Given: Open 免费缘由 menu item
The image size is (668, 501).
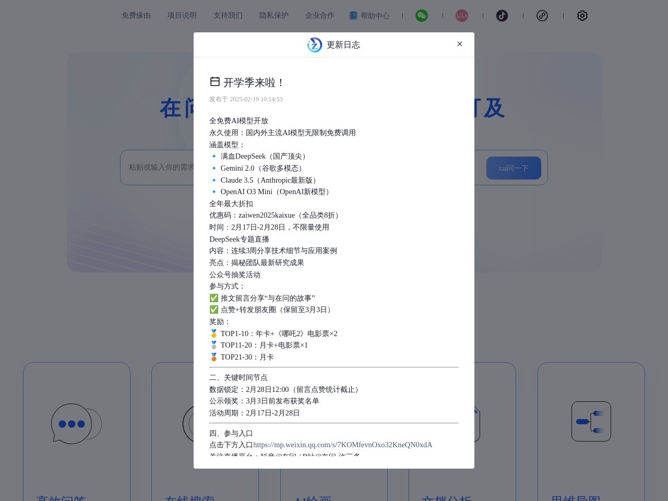Looking at the screenshot, I should [x=136, y=16].
